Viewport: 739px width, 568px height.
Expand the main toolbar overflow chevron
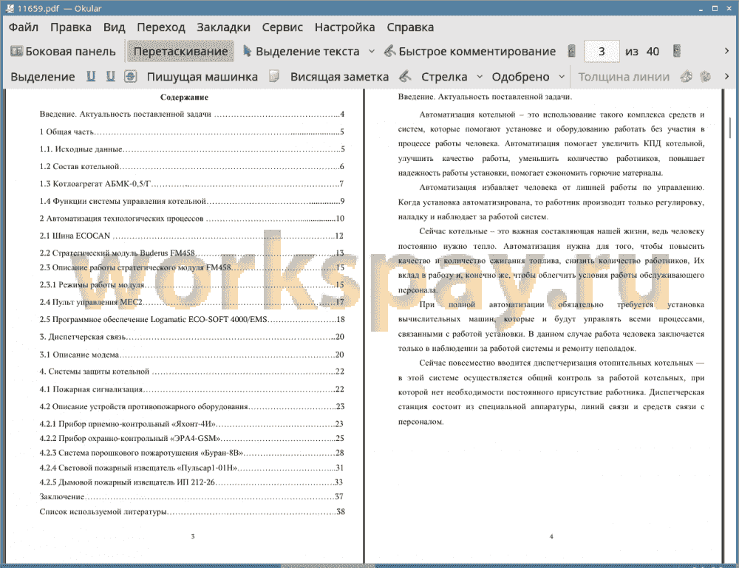pyautogui.click(x=726, y=51)
